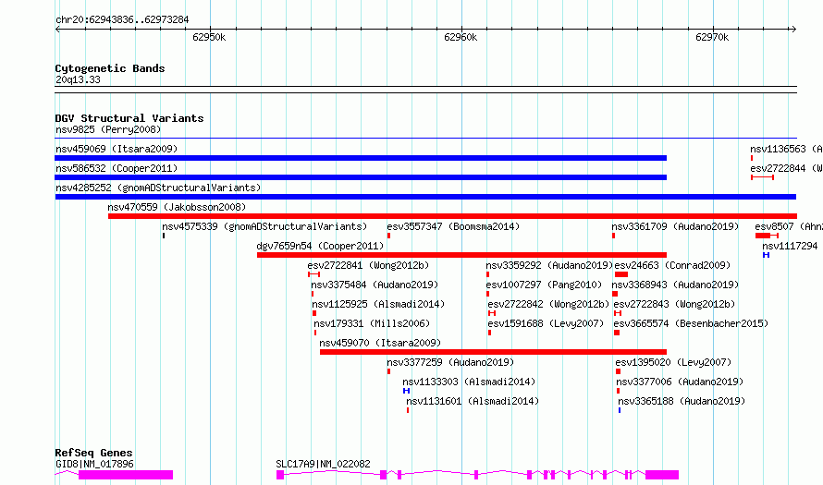
Task: Select nsv1133303 (Alsmadi2014) label
Action: pyautogui.click(x=469, y=382)
